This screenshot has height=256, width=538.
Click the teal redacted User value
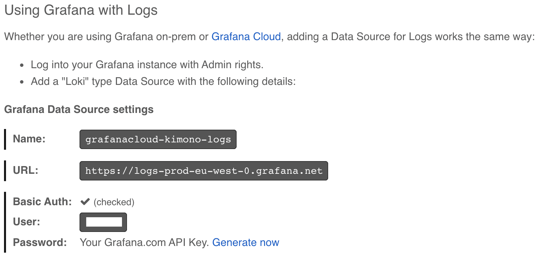click(104, 222)
